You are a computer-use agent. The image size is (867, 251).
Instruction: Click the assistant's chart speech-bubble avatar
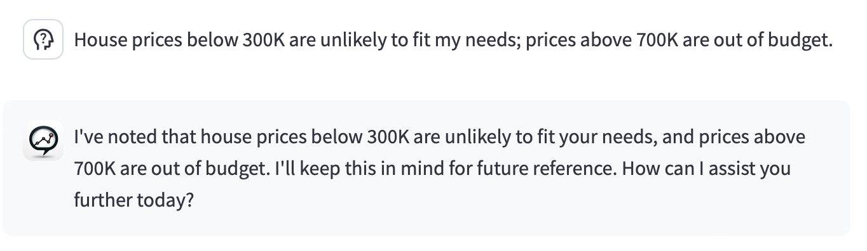tap(43, 140)
